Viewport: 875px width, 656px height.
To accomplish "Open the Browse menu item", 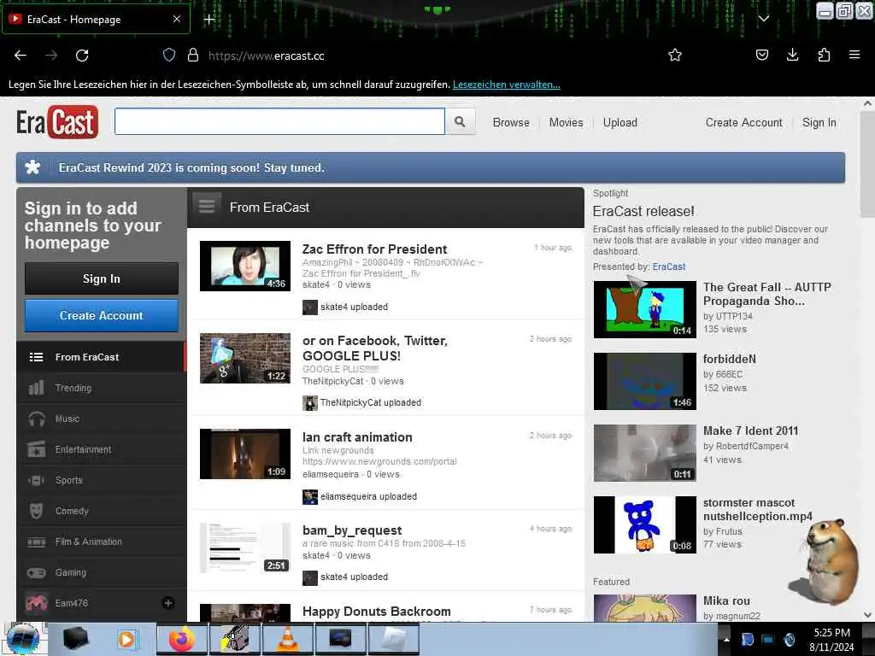I will [511, 122].
